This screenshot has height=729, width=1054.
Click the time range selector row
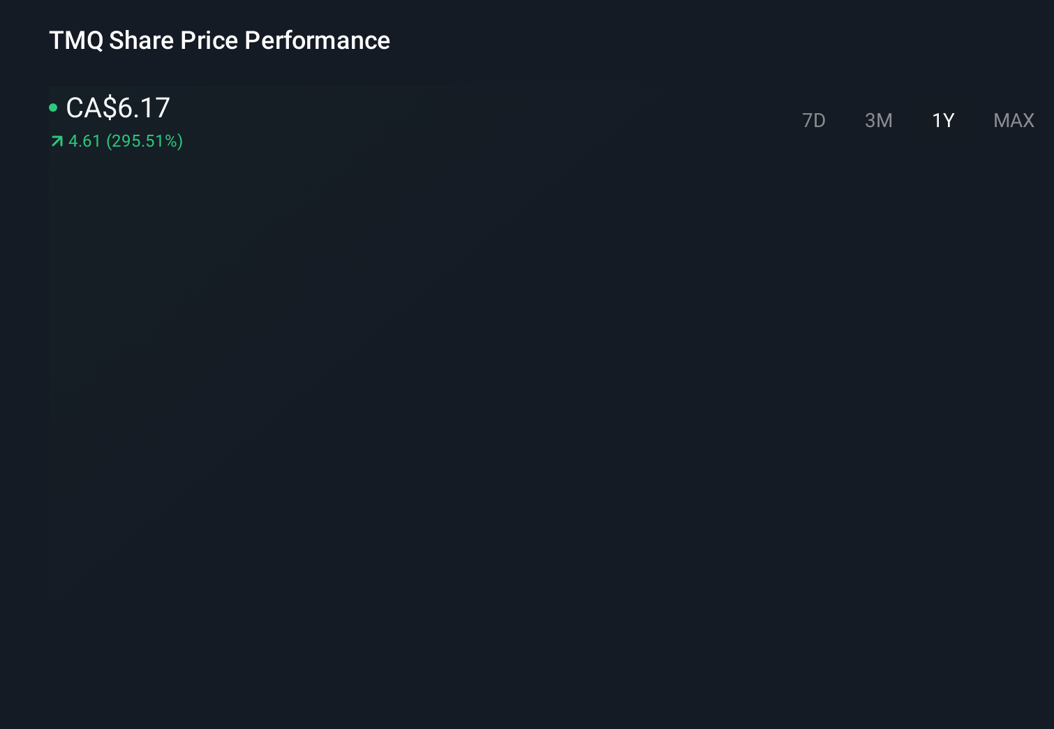913,120
